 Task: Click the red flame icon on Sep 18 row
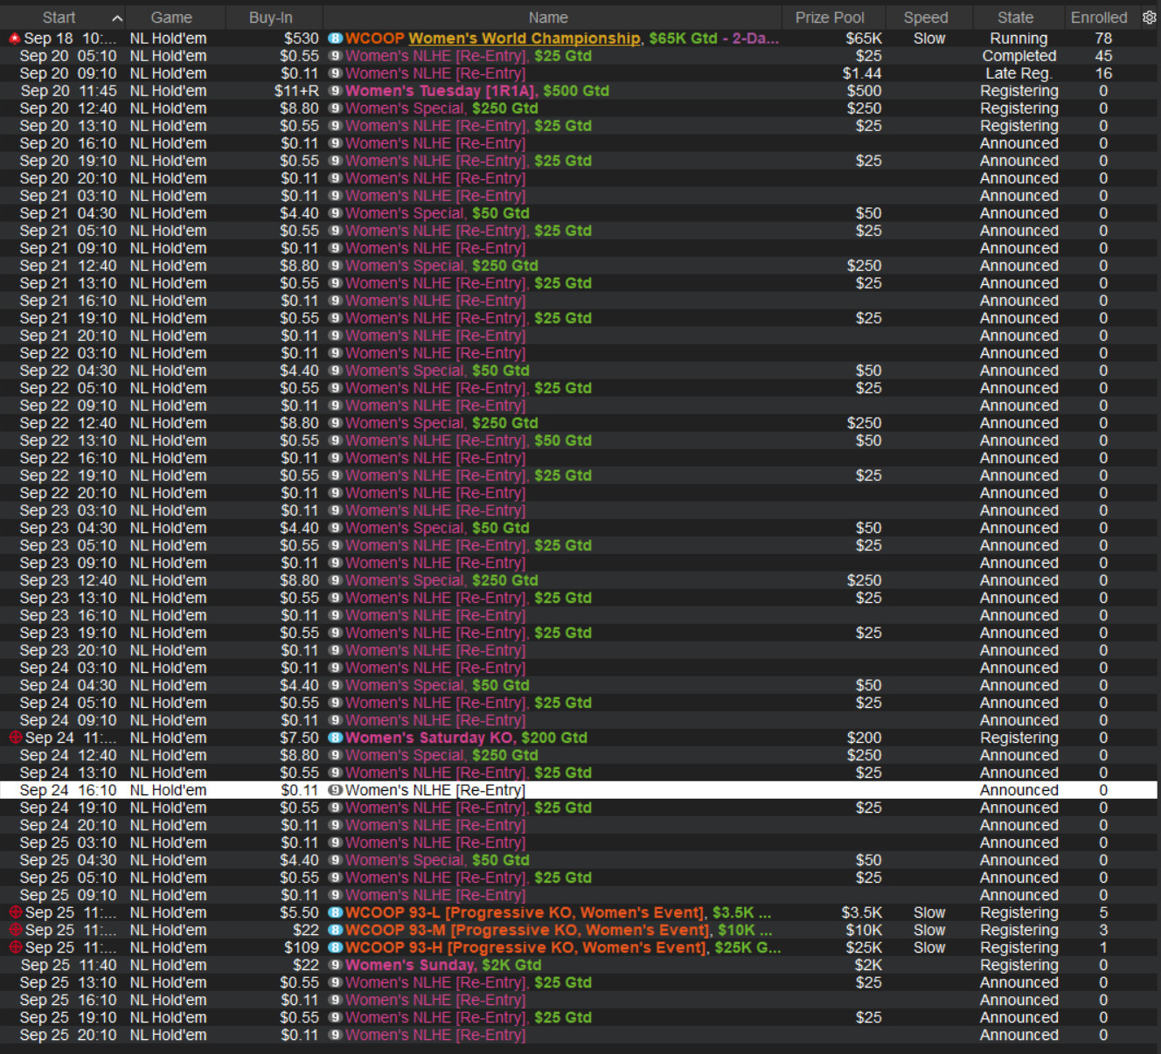point(14,38)
